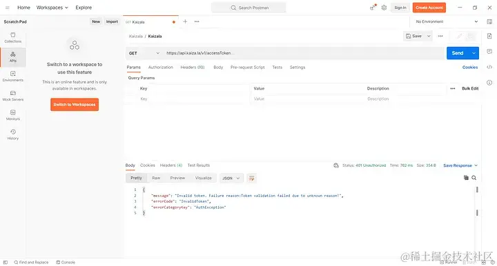Click the Send button

tap(458, 53)
